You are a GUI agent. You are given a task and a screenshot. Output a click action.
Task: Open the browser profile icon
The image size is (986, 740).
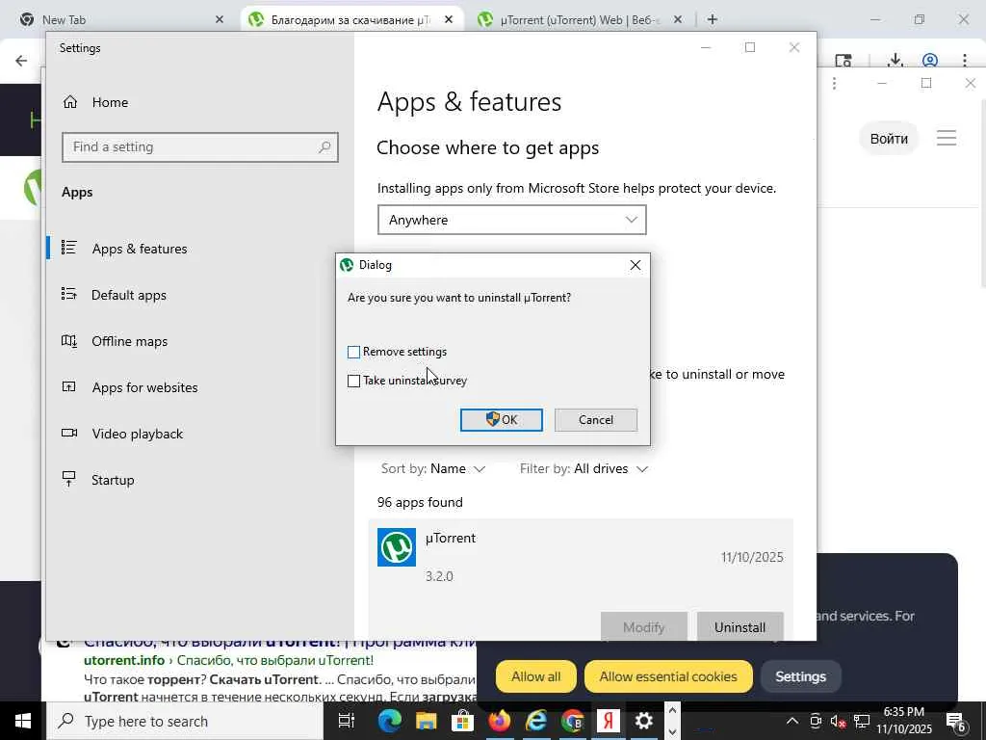tap(930, 61)
